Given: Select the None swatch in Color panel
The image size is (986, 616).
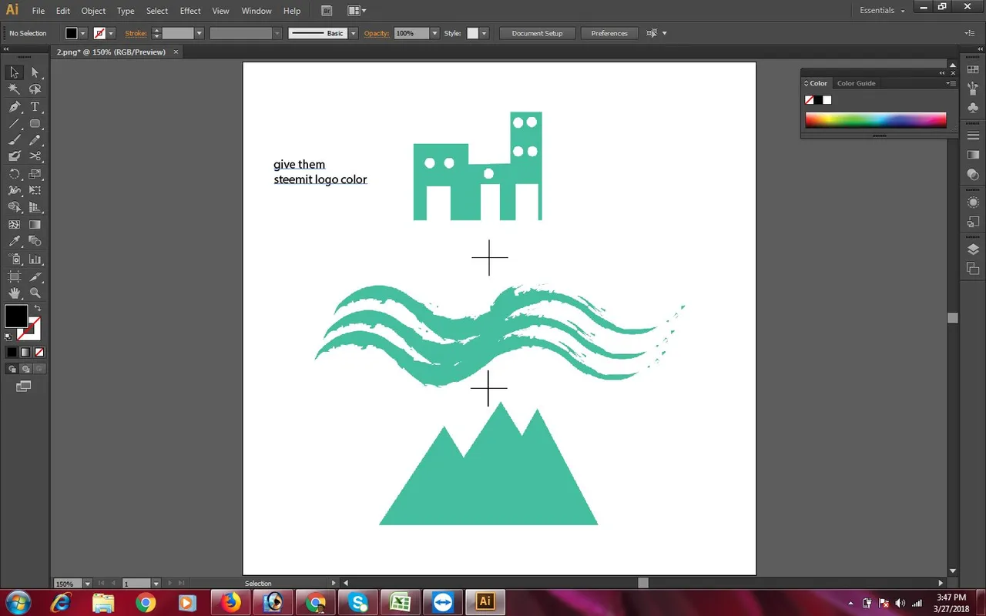Looking at the screenshot, I should (x=810, y=100).
